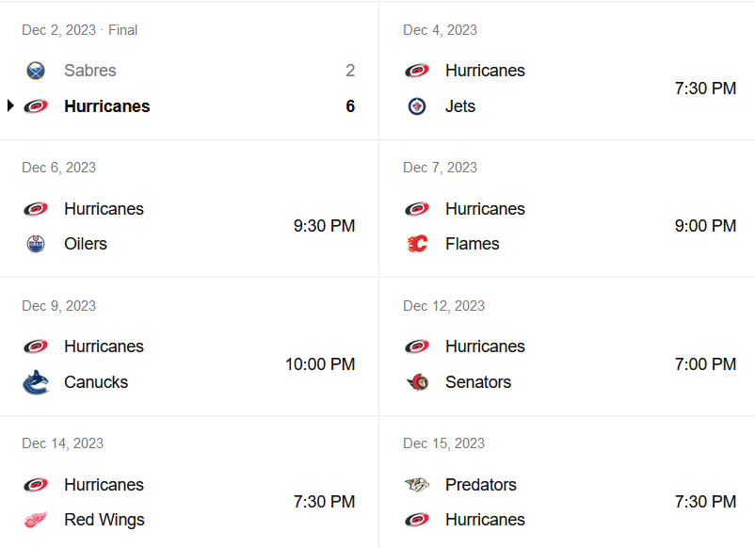Click the Predators team logo

(417, 485)
